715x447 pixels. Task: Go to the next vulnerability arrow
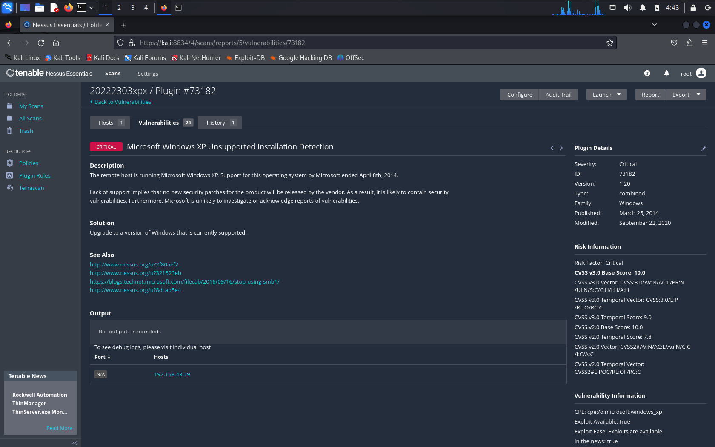coord(561,148)
